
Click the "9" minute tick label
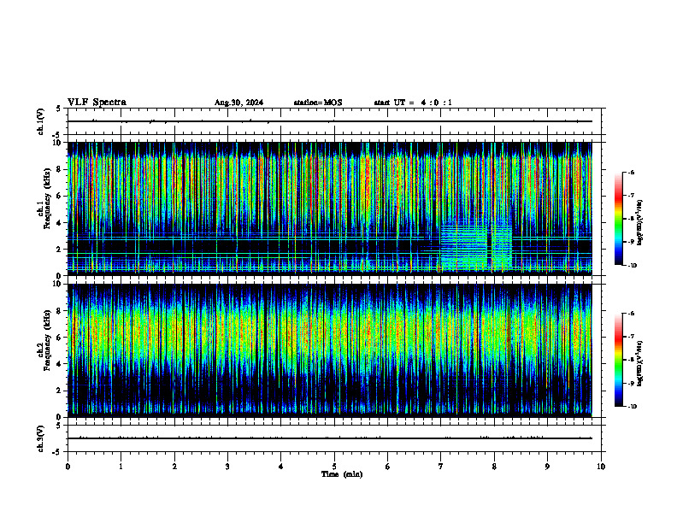click(x=547, y=467)
